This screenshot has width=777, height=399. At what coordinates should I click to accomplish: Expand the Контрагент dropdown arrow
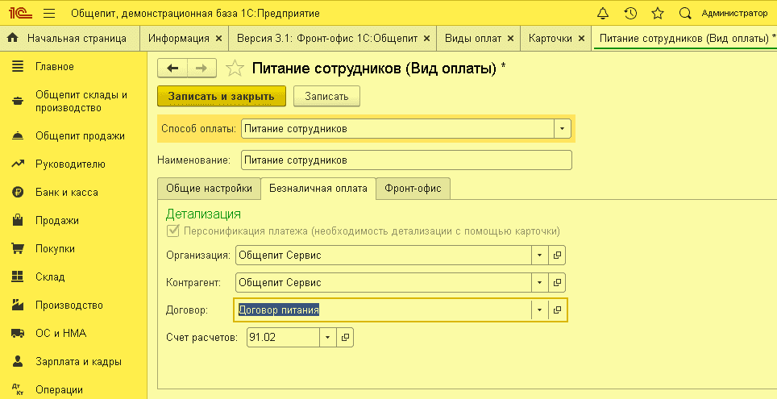(540, 282)
